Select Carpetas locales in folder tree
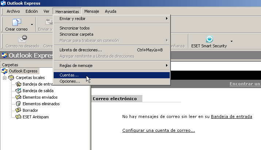Image resolution: width=261 pixels, height=150 pixels. (x=30, y=78)
